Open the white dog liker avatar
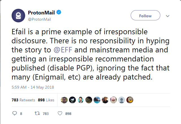The width and height of the screenshot is (181, 124). pyautogui.click(x=130, y=100)
